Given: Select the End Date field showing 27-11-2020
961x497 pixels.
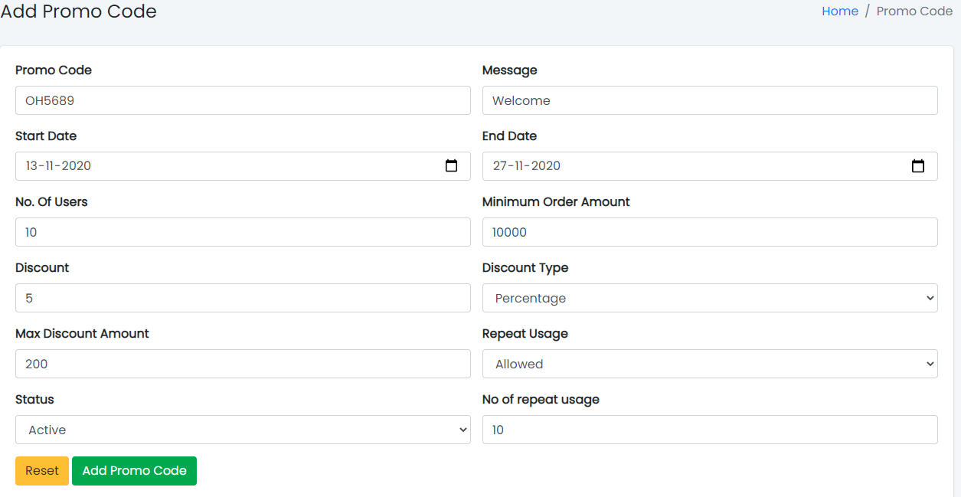Looking at the screenshot, I should (710, 166).
